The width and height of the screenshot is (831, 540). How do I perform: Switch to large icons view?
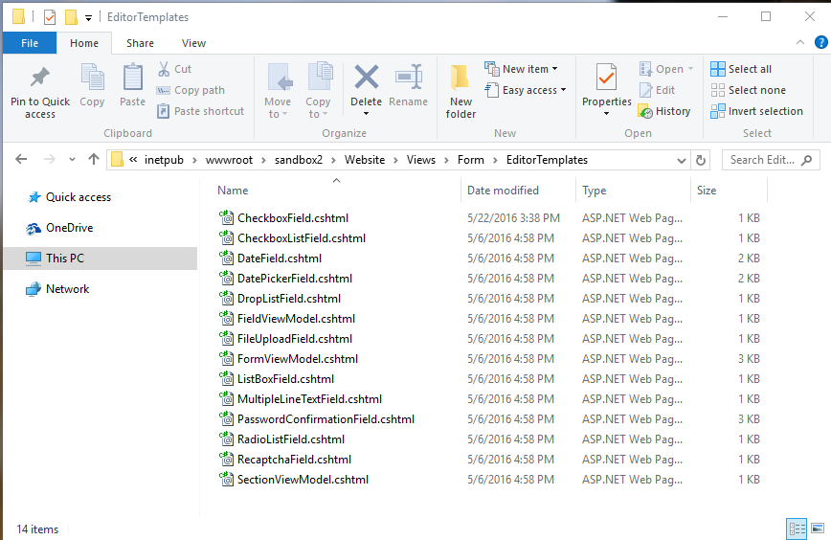pyautogui.click(x=817, y=529)
